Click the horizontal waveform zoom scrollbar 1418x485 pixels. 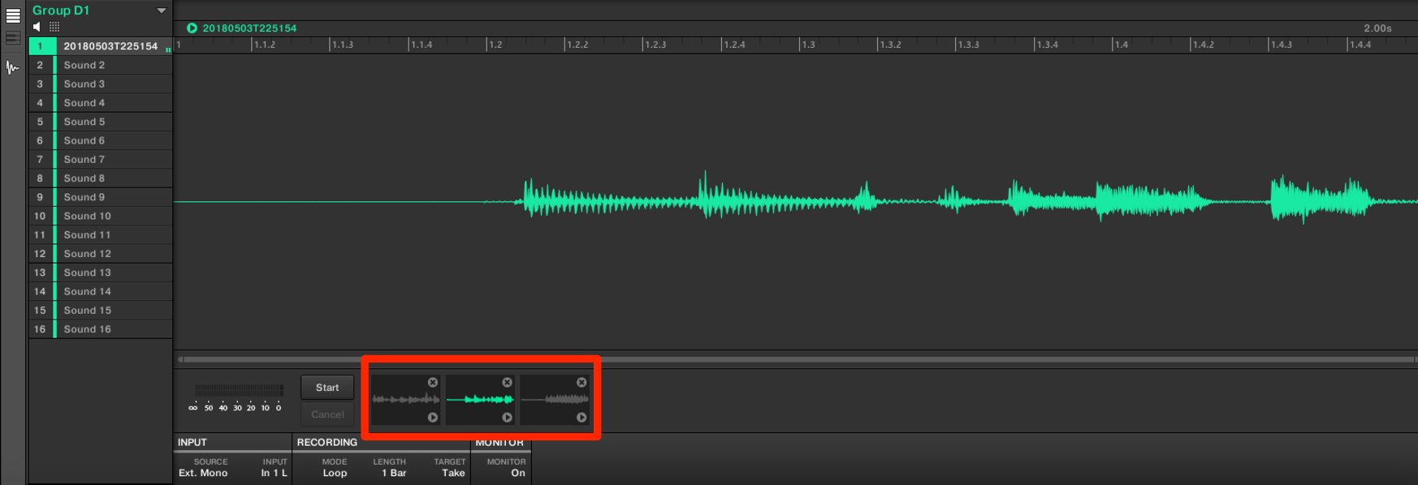click(796, 359)
